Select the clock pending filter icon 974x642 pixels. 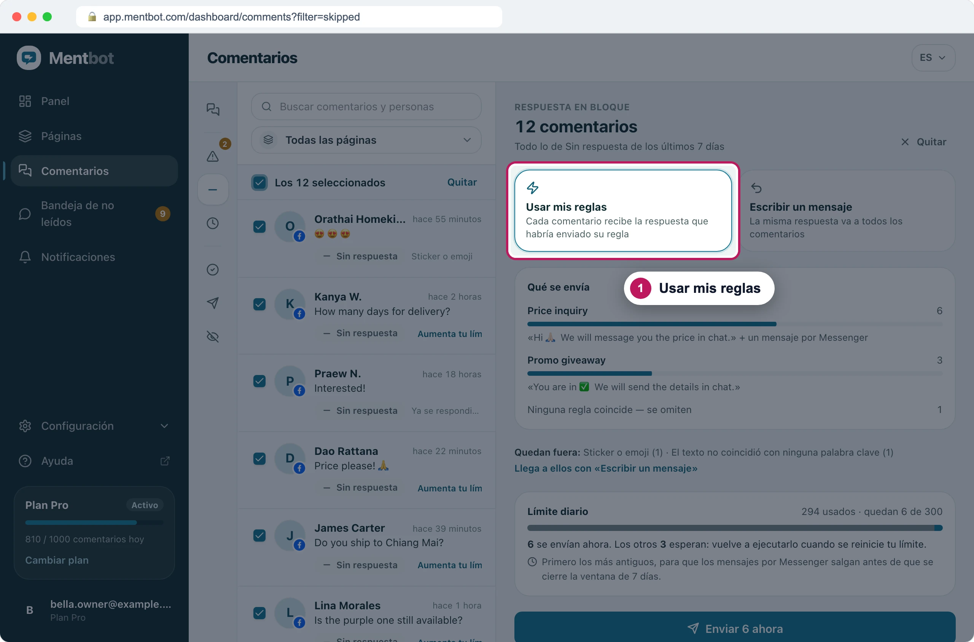coord(213,223)
